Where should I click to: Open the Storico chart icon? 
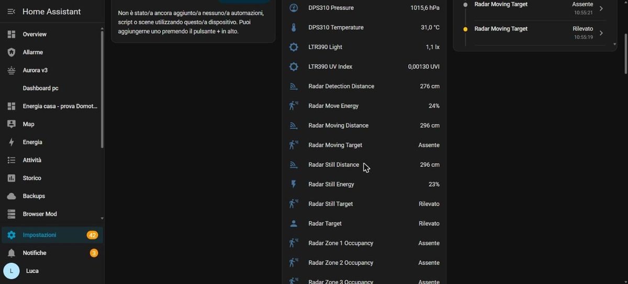(x=12, y=178)
